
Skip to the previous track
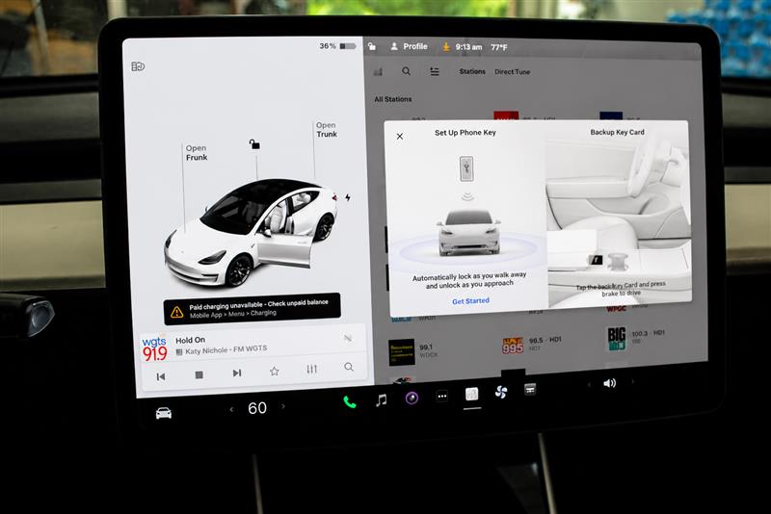point(161,376)
